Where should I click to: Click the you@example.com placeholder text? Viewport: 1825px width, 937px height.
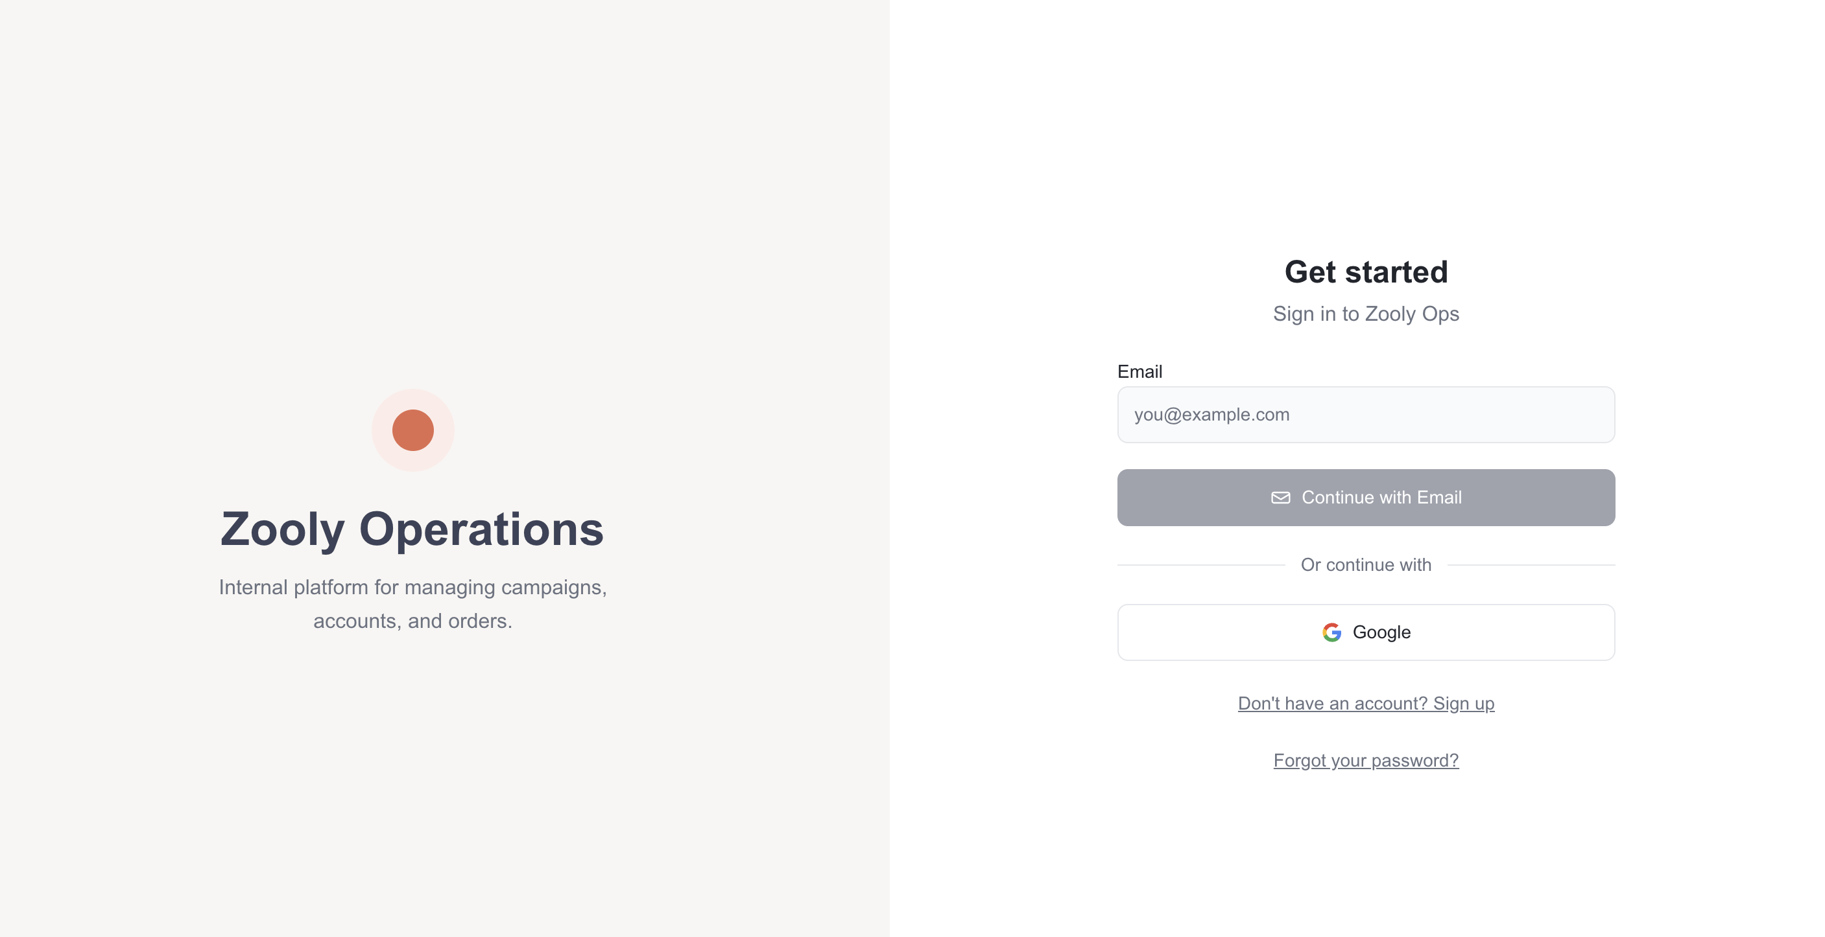[1211, 415]
